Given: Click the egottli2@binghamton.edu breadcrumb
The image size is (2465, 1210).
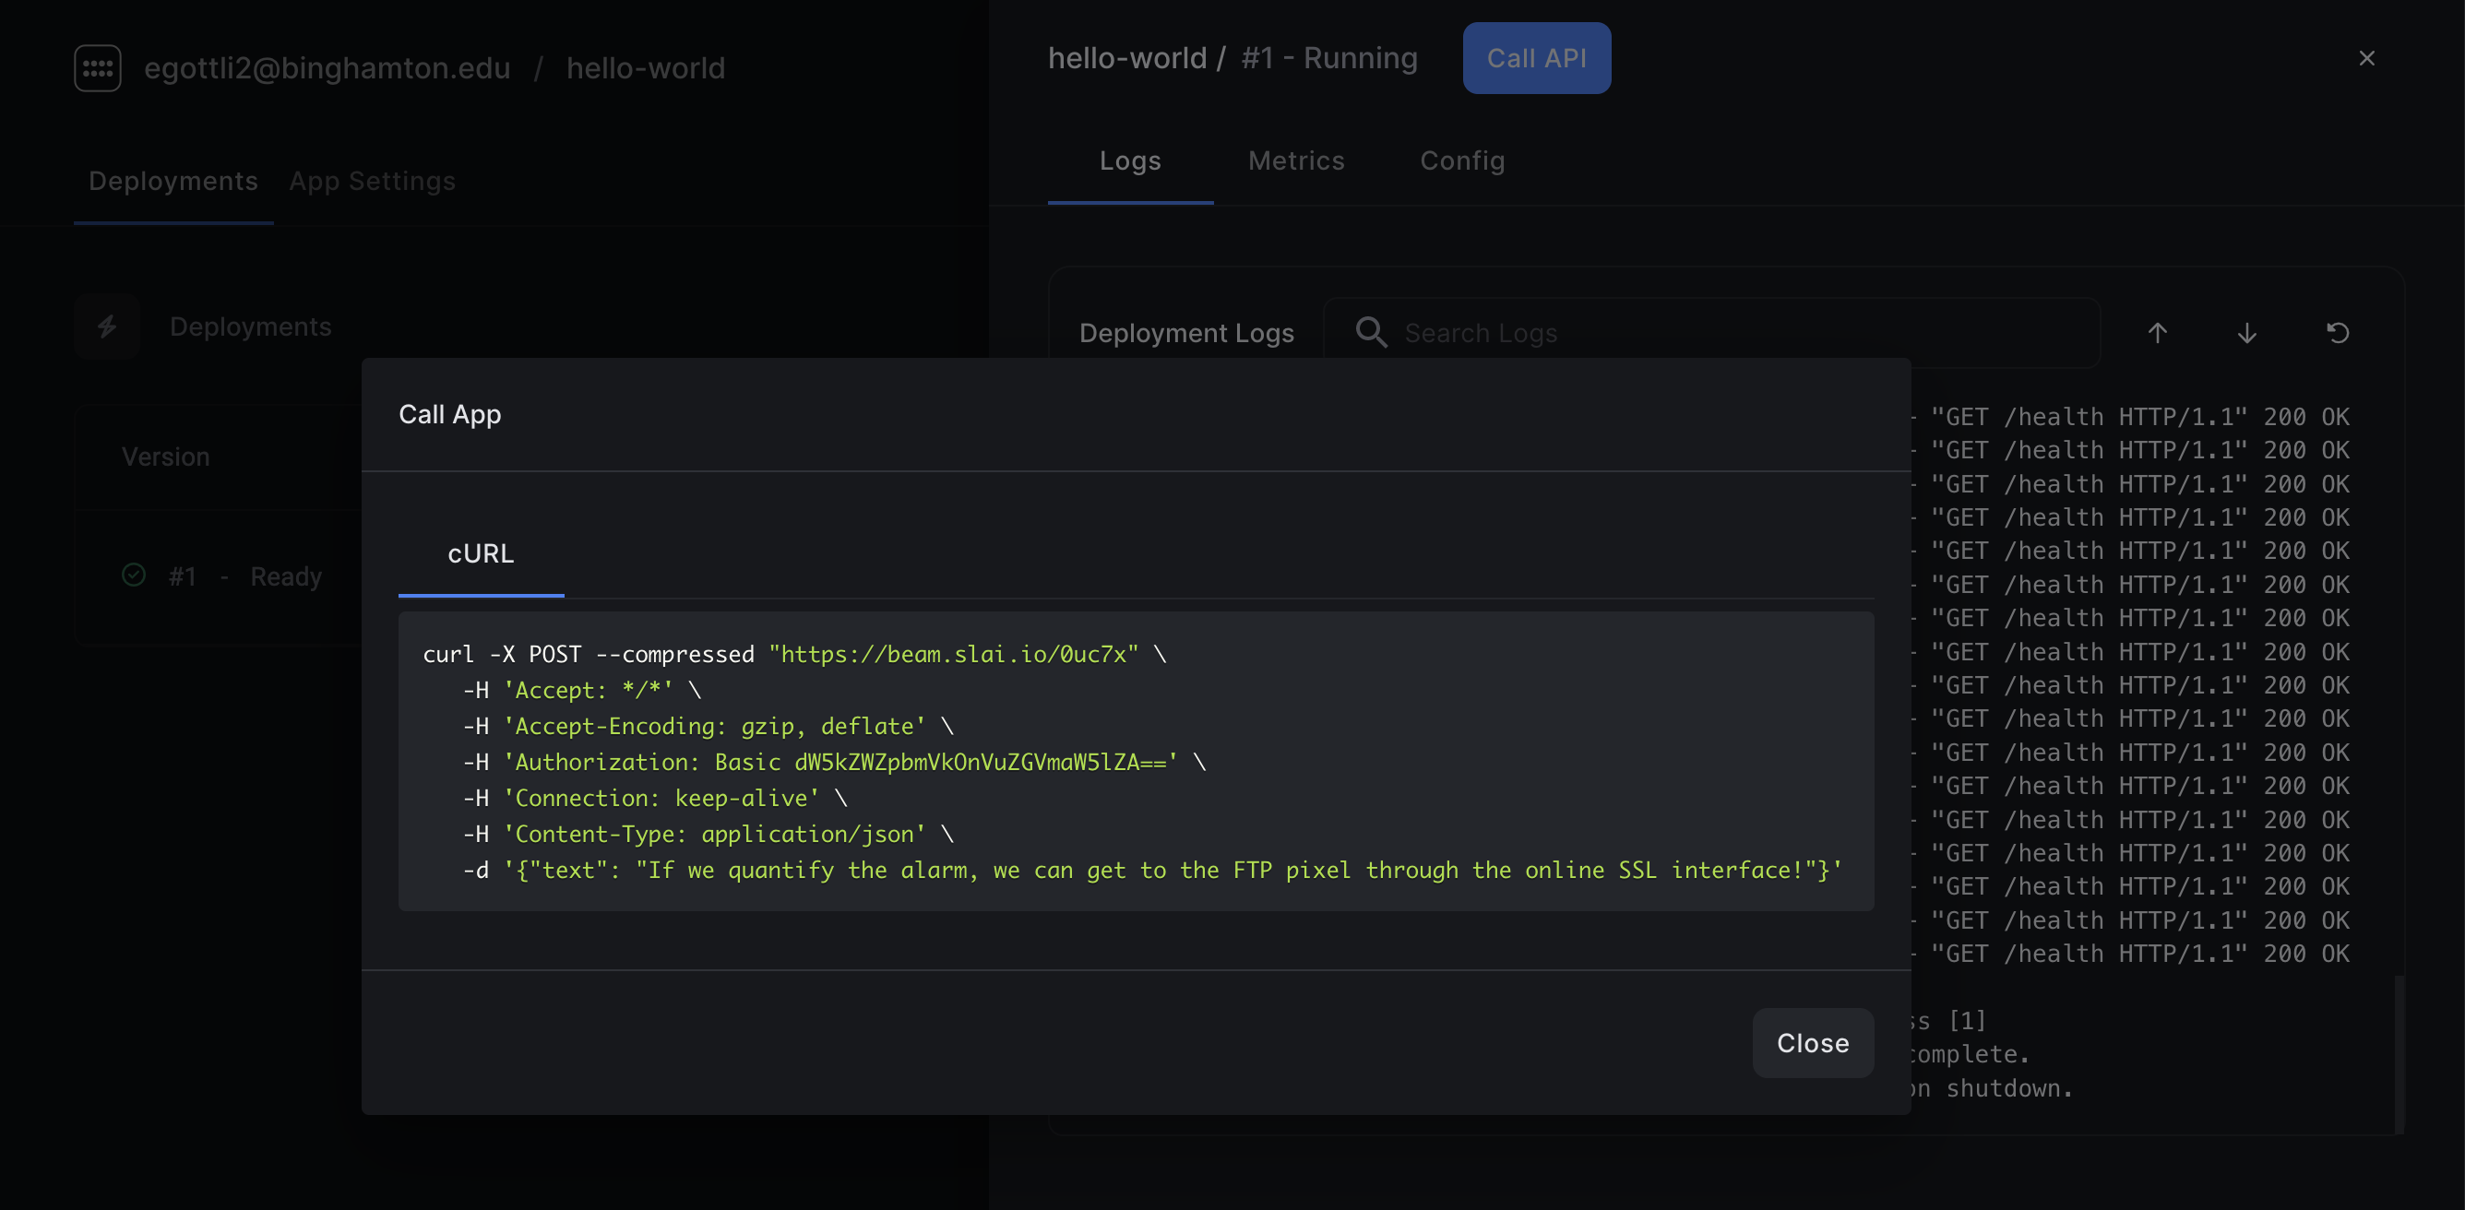Looking at the screenshot, I should (x=327, y=68).
